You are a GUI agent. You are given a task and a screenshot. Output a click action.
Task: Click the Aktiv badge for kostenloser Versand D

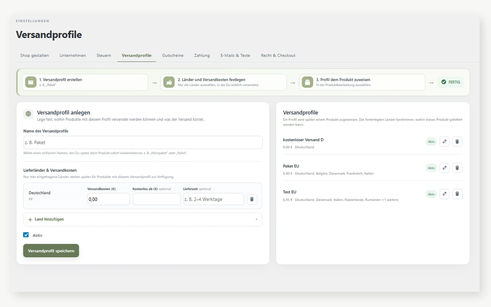[431, 142]
